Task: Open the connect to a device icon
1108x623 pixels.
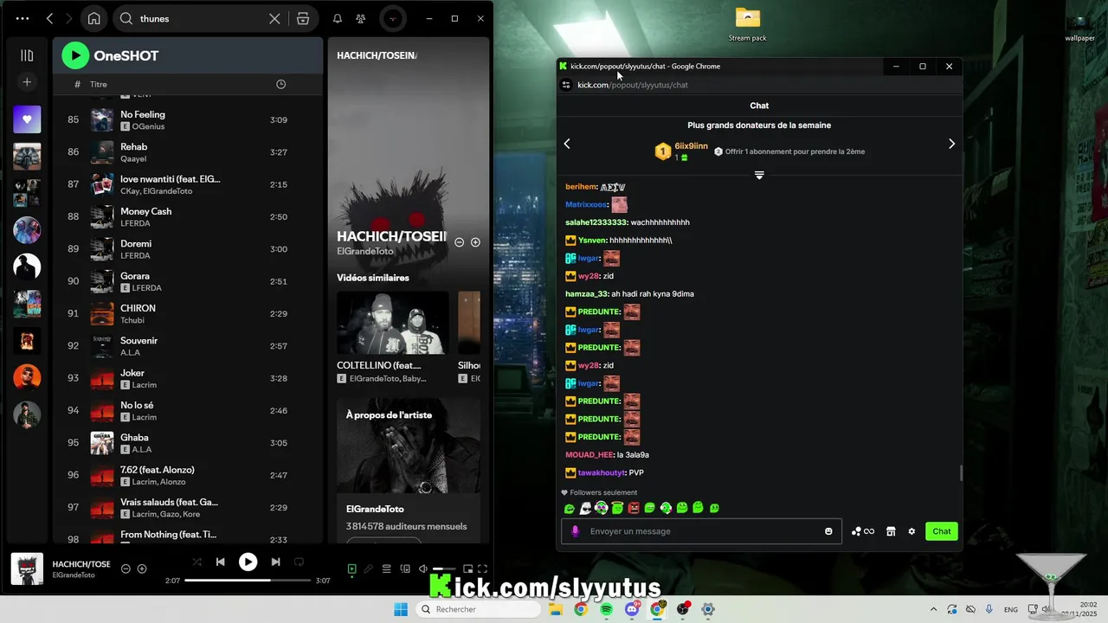Action: (405, 568)
